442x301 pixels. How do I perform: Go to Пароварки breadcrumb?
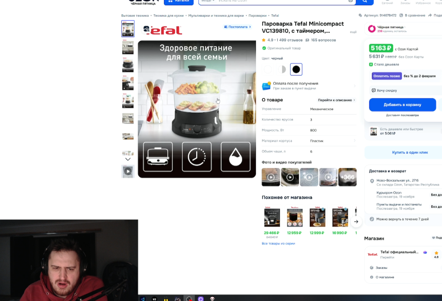click(x=257, y=15)
